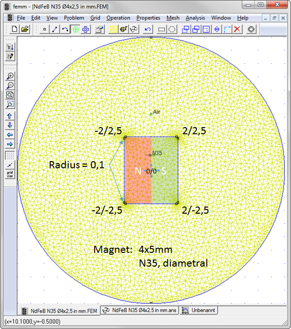Switch to the NdFeB N35 .ans results tab

click(x=140, y=310)
